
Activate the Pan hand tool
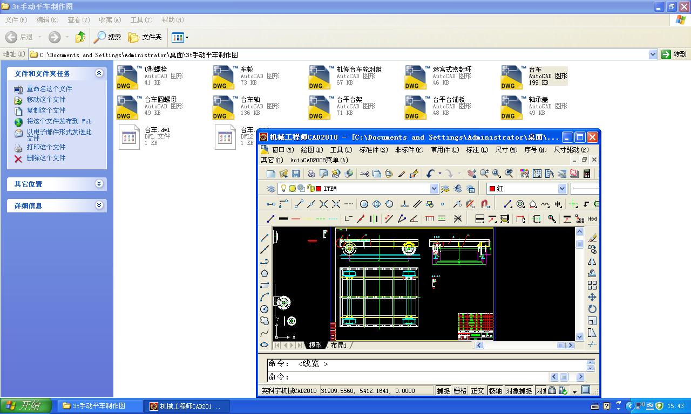[x=472, y=174]
